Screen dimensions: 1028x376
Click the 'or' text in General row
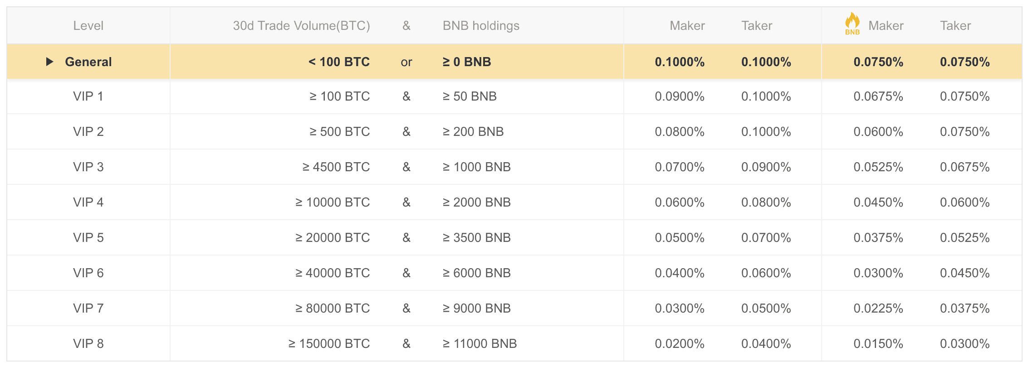click(x=406, y=62)
